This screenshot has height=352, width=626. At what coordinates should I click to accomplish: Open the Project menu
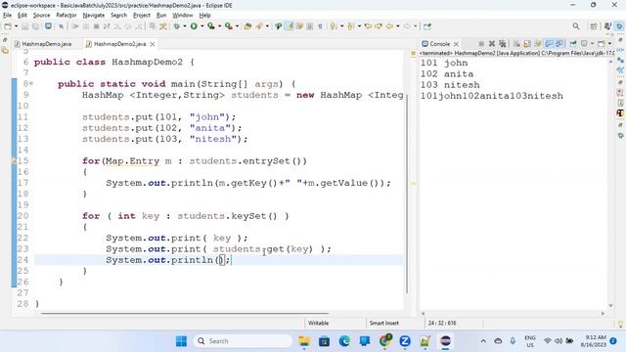(141, 16)
